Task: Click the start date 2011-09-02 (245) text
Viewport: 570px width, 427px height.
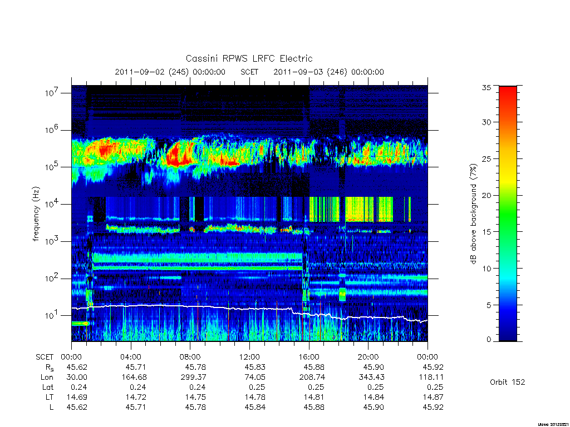Action: (151, 72)
